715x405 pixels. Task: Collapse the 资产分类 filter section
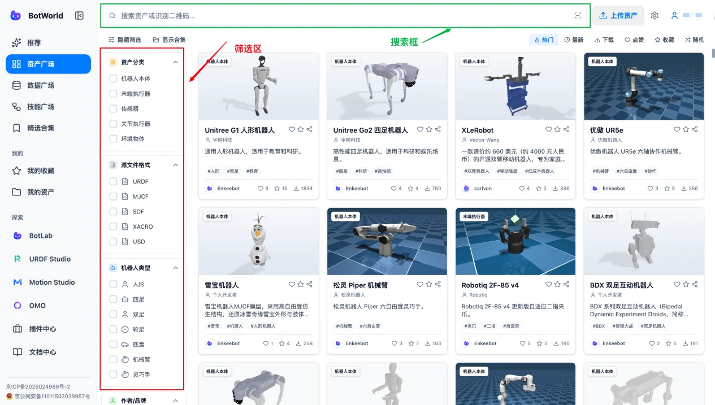click(x=175, y=62)
